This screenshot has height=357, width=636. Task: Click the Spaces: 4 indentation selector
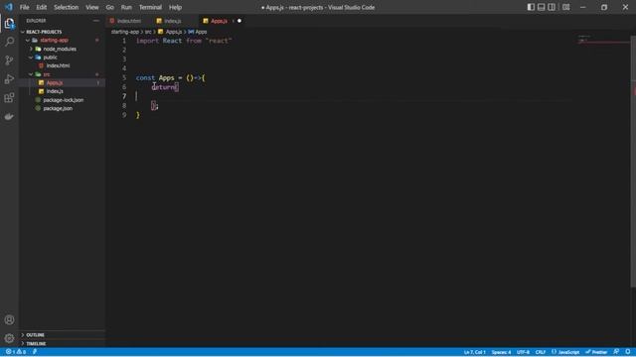click(x=501, y=352)
